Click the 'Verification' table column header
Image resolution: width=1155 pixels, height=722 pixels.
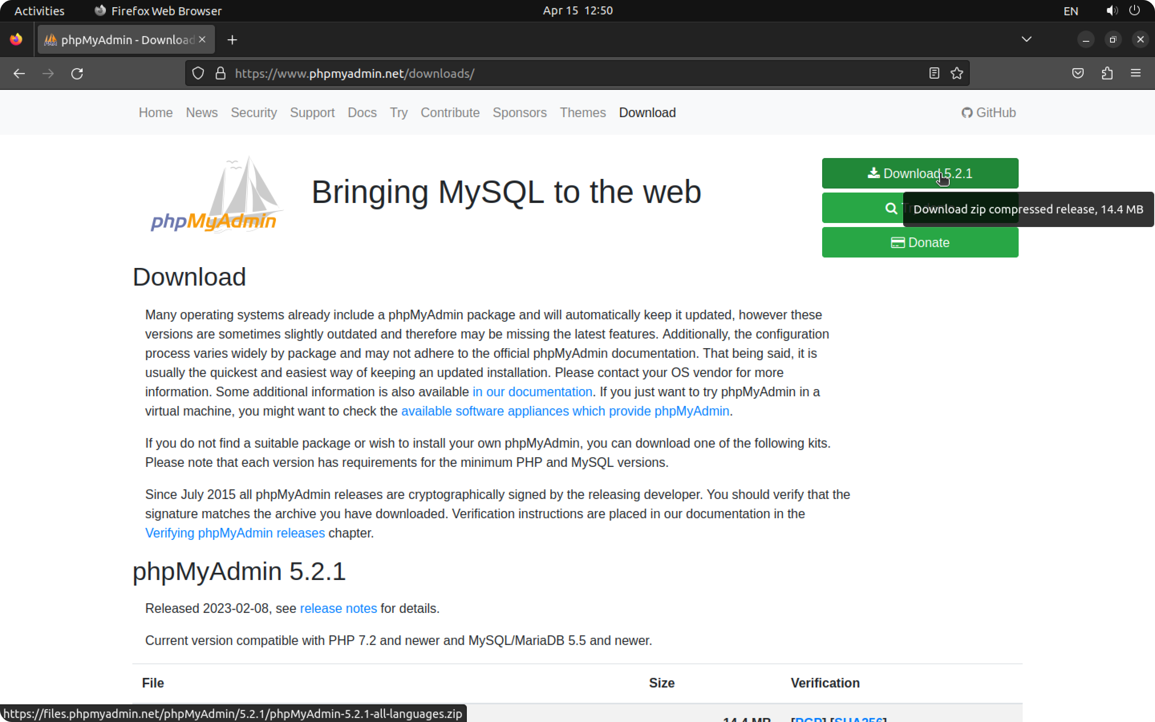click(x=825, y=683)
